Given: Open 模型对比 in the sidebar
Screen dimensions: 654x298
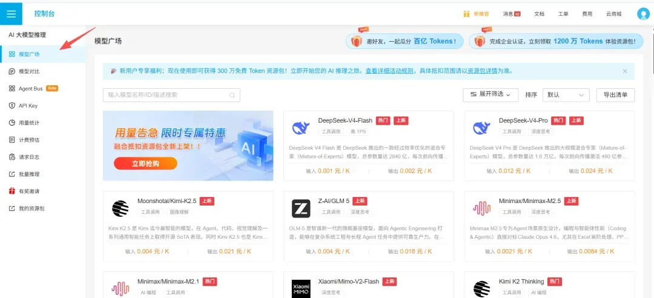Looking at the screenshot, I should click(x=42, y=71).
